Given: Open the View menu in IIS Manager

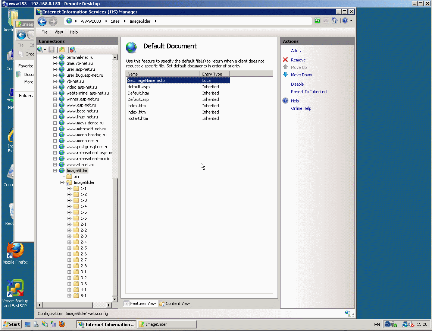Looking at the screenshot, I should [59, 32].
